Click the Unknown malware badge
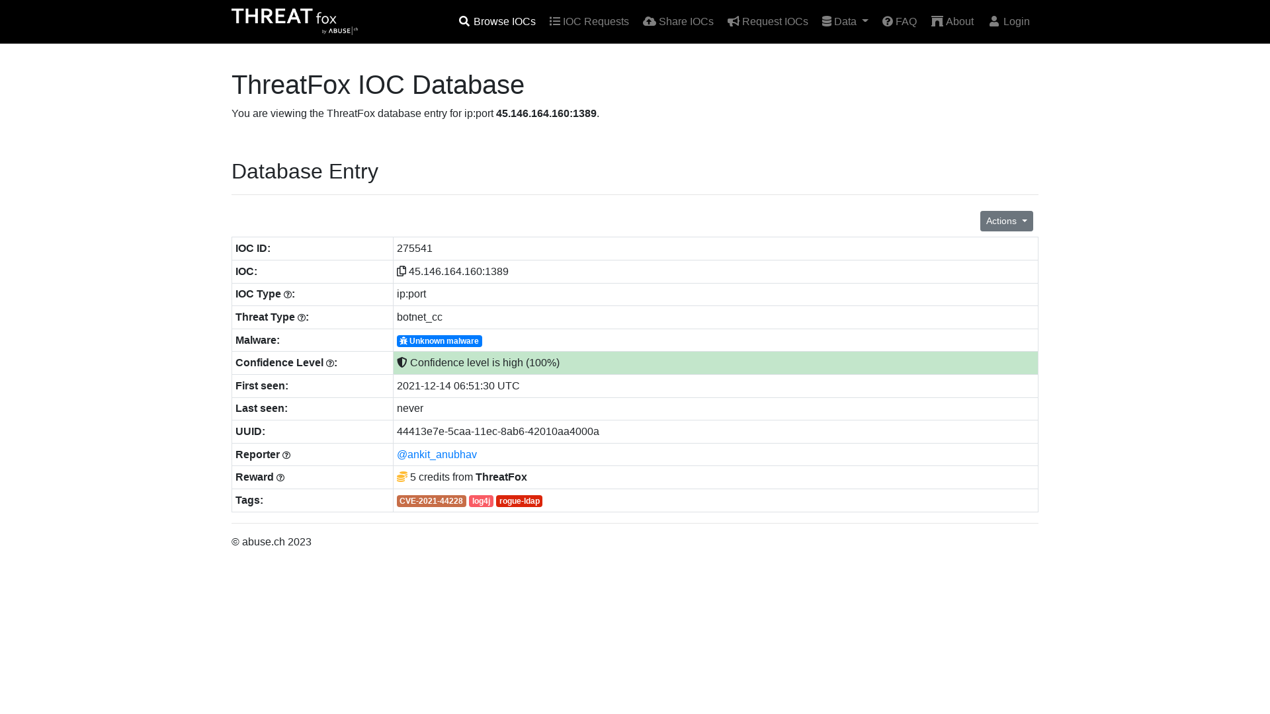Image resolution: width=1270 pixels, height=714 pixels. (x=439, y=341)
